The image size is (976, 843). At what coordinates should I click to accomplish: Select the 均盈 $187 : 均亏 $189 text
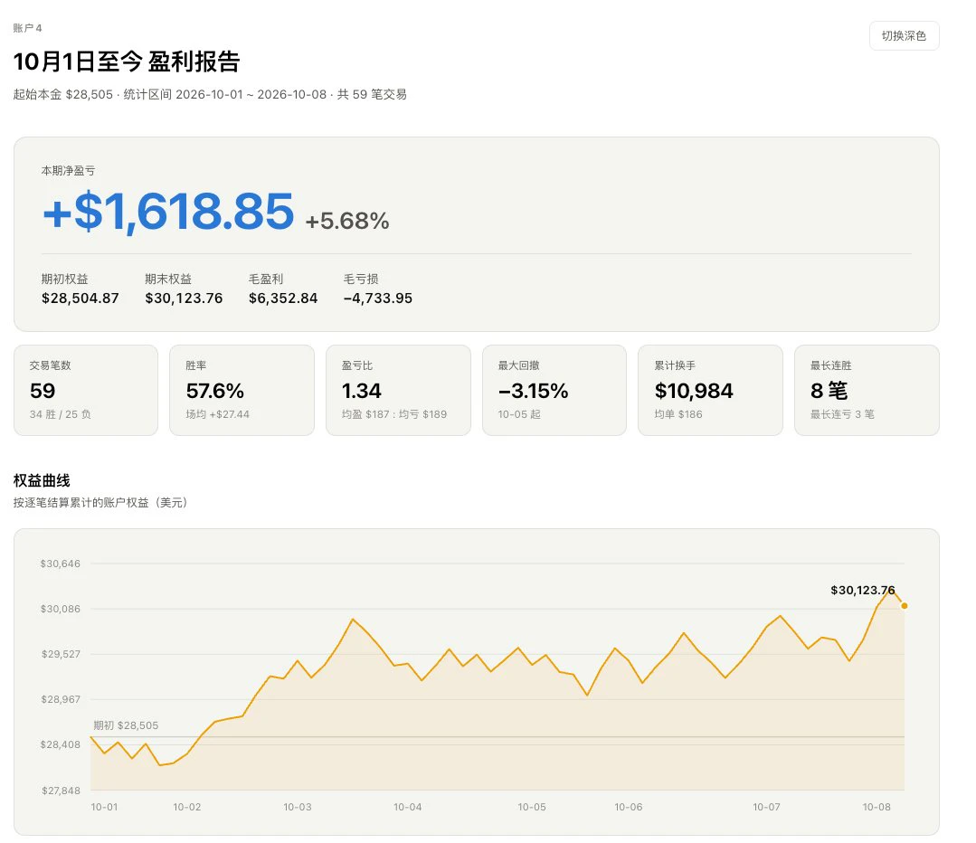point(394,414)
